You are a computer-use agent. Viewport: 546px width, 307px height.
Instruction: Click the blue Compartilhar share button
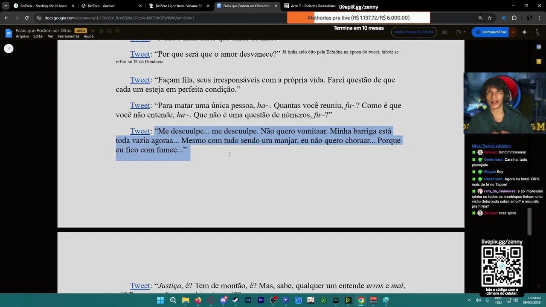coord(491,32)
